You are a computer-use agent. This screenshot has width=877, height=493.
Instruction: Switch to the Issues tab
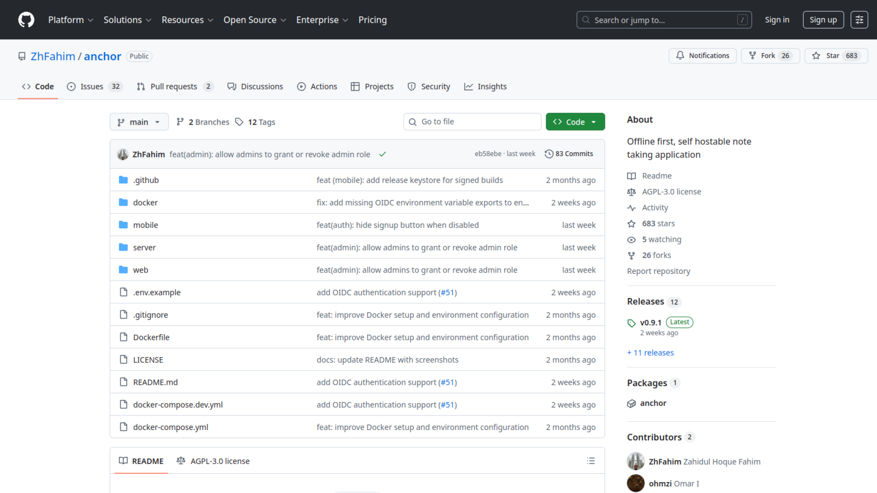91,87
